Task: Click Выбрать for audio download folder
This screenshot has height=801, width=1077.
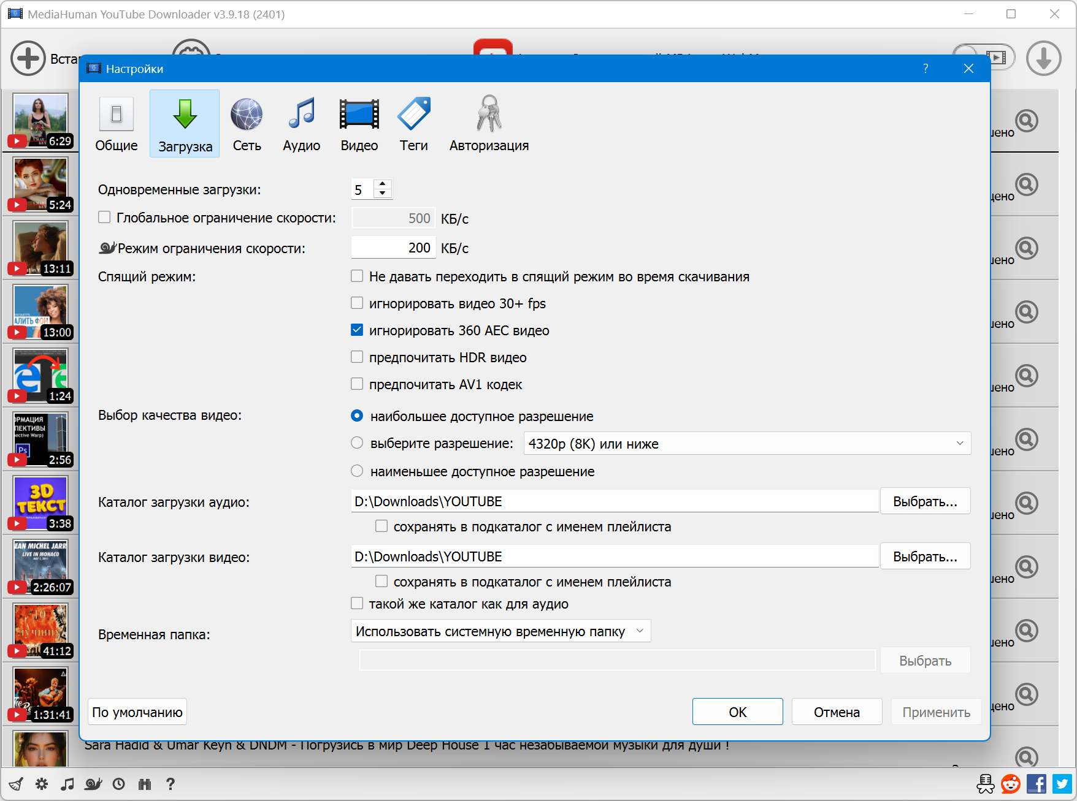Action: 924,501
